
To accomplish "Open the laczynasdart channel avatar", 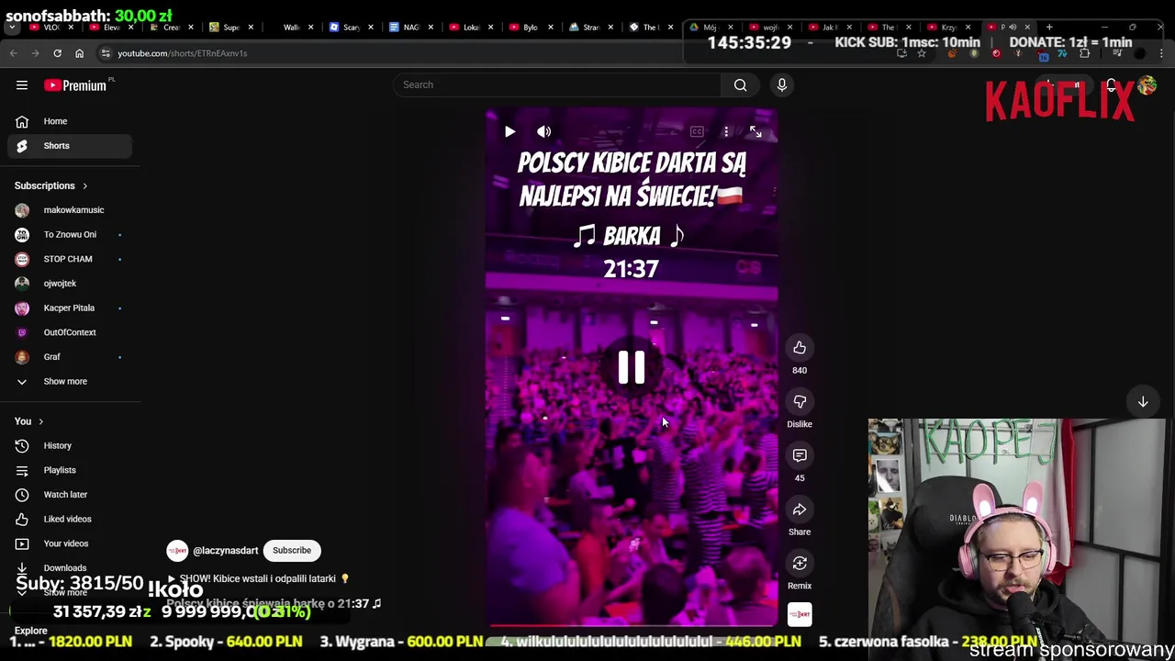I will pyautogui.click(x=177, y=551).
